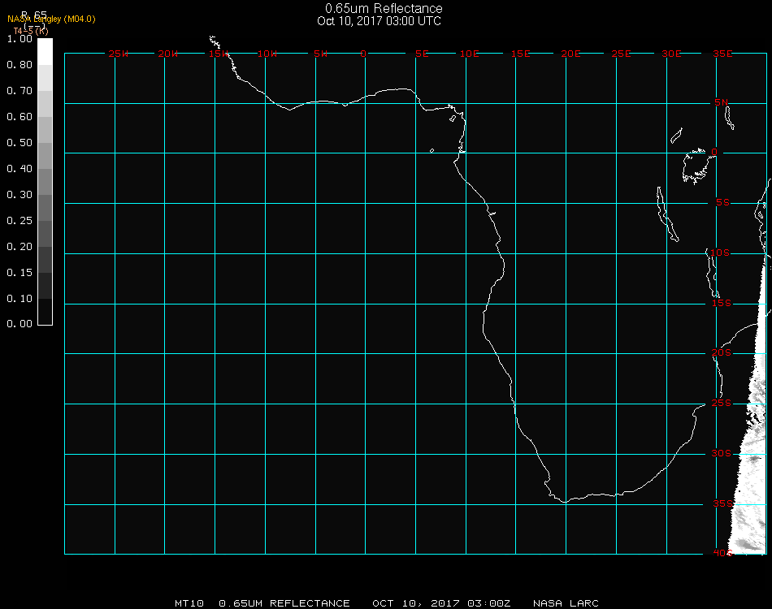Screen dimensions: 772x609
Task: Click the 25W longitude label
Action: (118, 54)
